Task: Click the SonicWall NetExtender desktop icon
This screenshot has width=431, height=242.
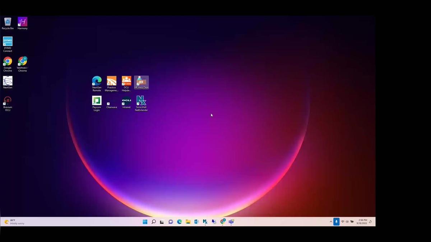Action: pyautogui.click(x=141, y=101)
